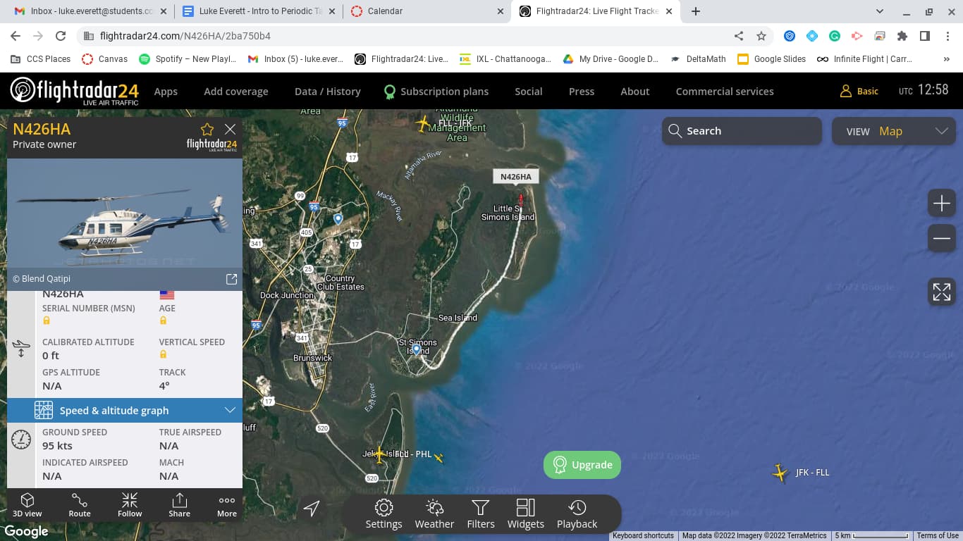This screenshot has height=541, width=963.
Task: Open Commercial services menu
Action: point(725,92)
